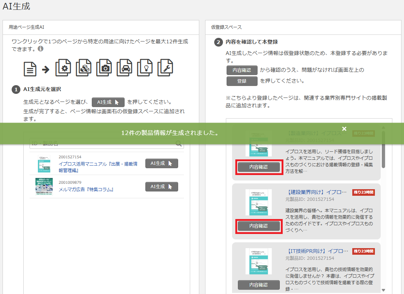Click the wrench document icon
The image size is (404, 294).
(x=165, y=68)
